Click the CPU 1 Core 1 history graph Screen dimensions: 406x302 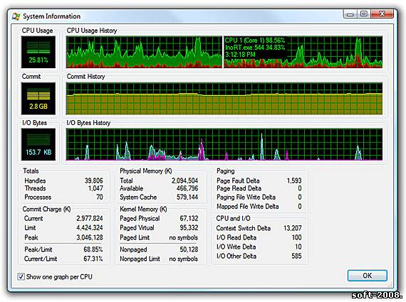pos(303,52)
